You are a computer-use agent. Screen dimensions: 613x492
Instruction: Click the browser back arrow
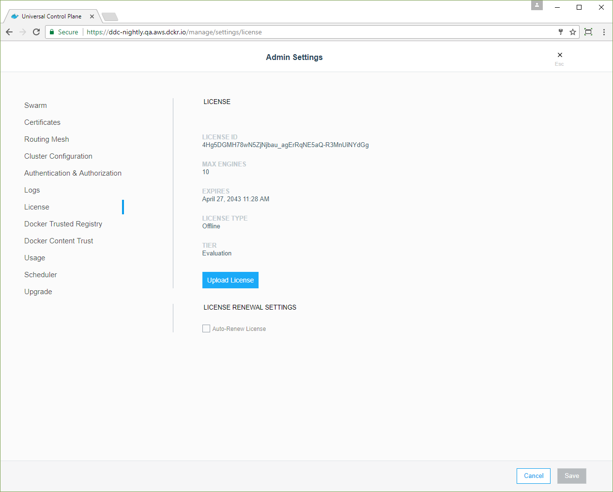pyautogui.click(x=9, y=32)
